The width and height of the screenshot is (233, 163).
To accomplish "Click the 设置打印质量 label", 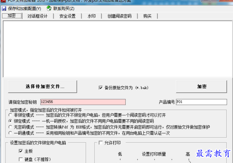I will [154, 154].
